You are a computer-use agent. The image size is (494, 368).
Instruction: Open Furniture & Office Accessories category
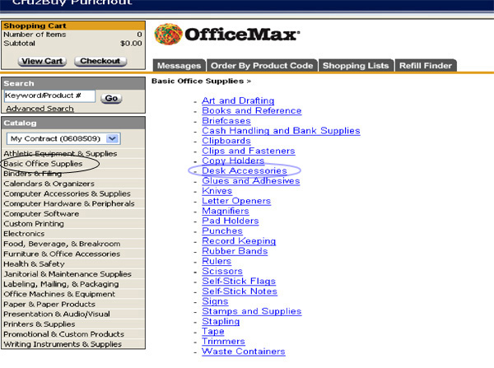pyautogui.click(x=62, y=254)
